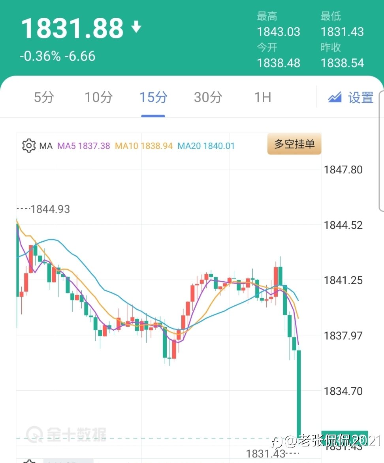This screenshot has height=463, width=384.
Task: Toggle the MA5 1837.38 line label
Action: (x=84, y=146)
